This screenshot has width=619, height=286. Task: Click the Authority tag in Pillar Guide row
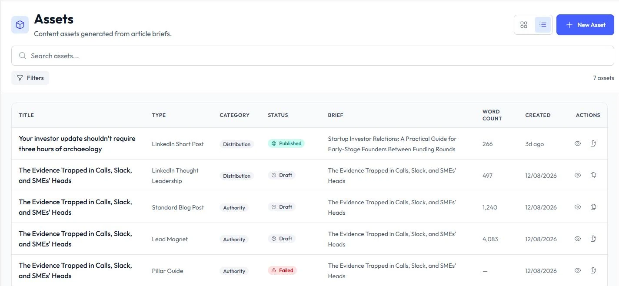click(234, 271)
